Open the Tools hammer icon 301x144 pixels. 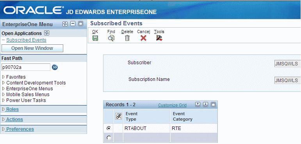tap(159, 38)
